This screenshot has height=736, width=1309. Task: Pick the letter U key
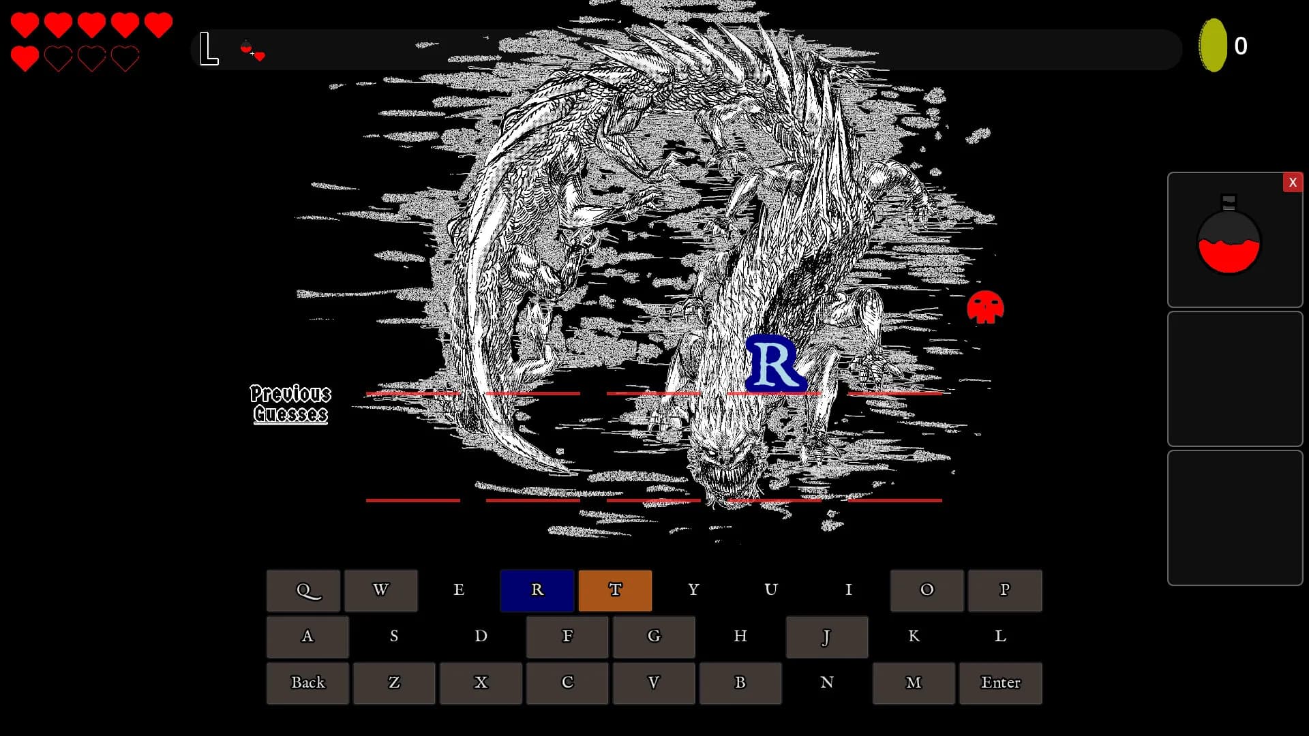click(771, 590)
